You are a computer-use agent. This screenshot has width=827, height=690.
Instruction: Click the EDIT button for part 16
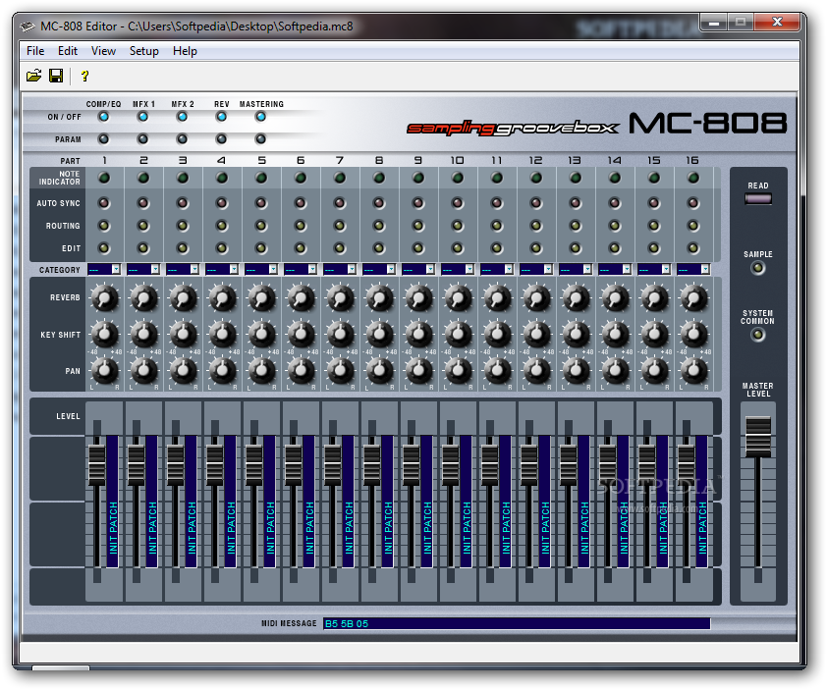tap(693, 247)
